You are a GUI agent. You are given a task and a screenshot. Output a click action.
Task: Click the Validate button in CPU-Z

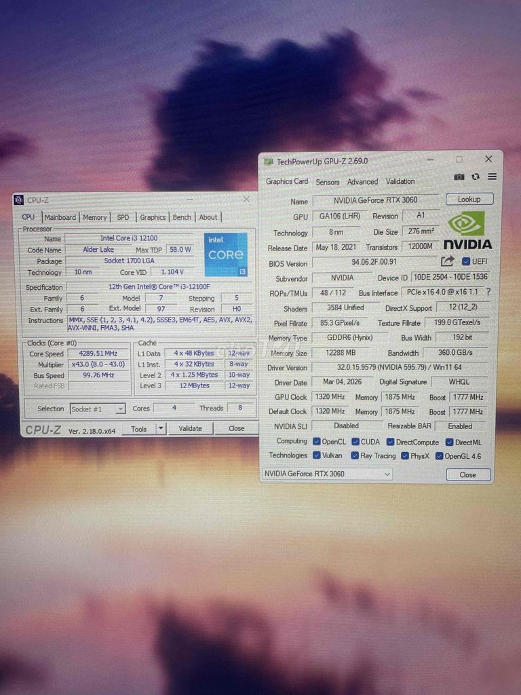190,428
